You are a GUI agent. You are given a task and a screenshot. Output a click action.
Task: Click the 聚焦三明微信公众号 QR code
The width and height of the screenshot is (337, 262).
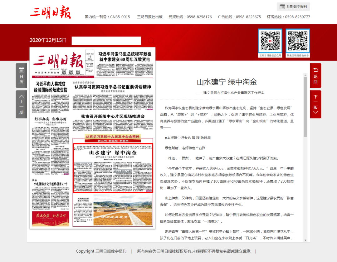(x=298, y=41)
